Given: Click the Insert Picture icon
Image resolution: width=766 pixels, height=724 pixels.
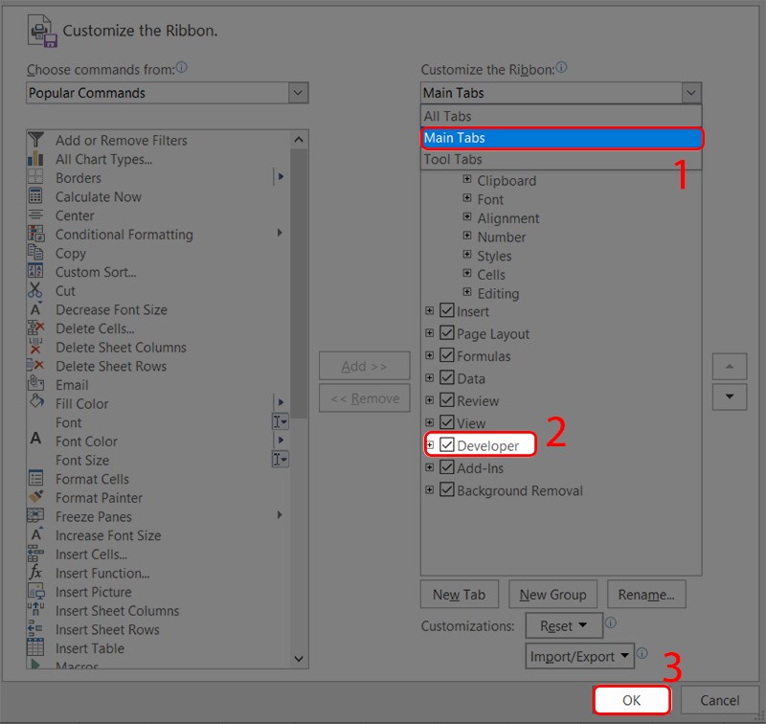Looking at the screenshot, I should click(x=35, y=591).
